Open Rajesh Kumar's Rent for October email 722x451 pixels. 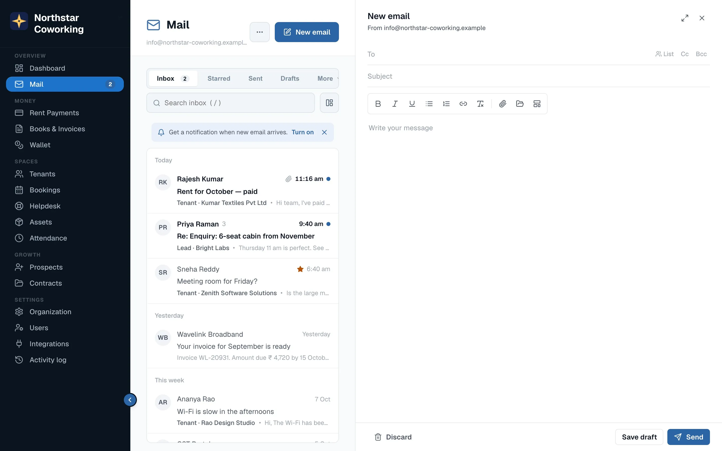click(243, 191)
